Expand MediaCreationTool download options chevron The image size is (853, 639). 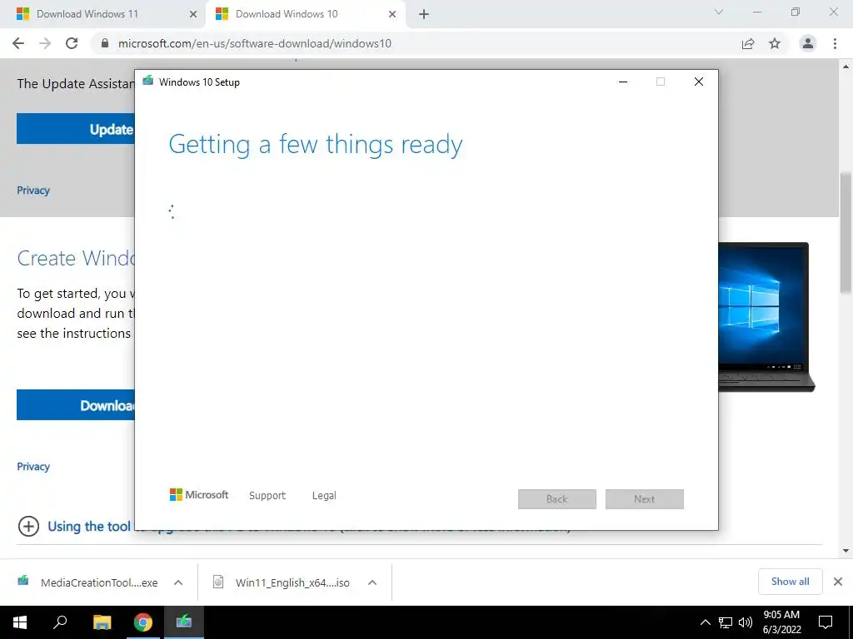click(178, 582)
